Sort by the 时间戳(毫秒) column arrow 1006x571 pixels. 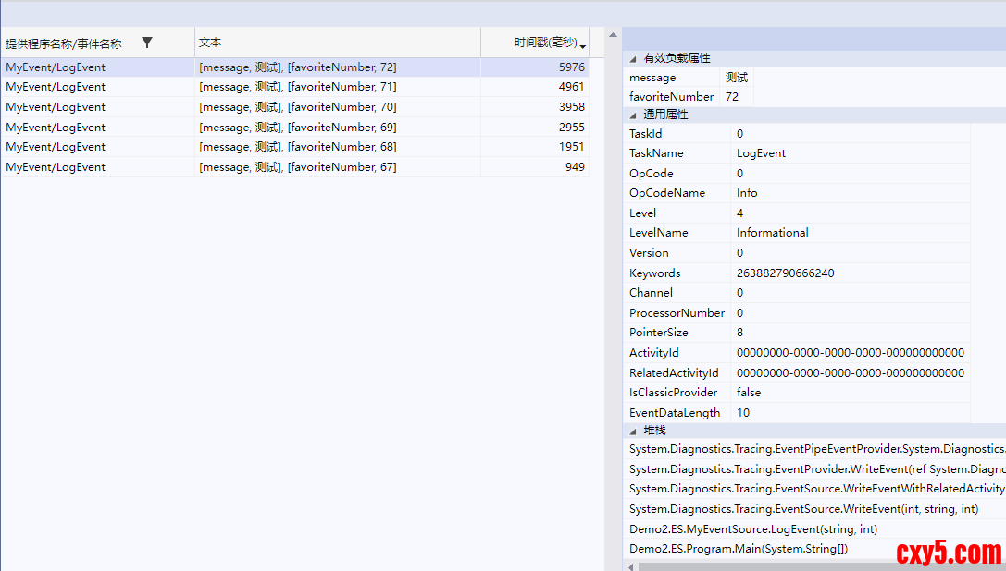click(x=582, y=46)
